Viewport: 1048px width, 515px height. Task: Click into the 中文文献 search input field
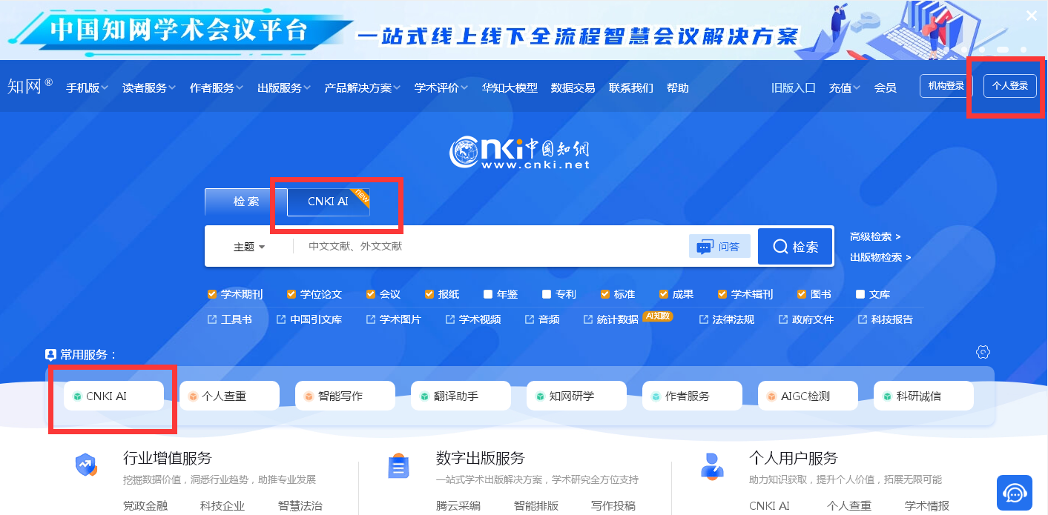490,246
